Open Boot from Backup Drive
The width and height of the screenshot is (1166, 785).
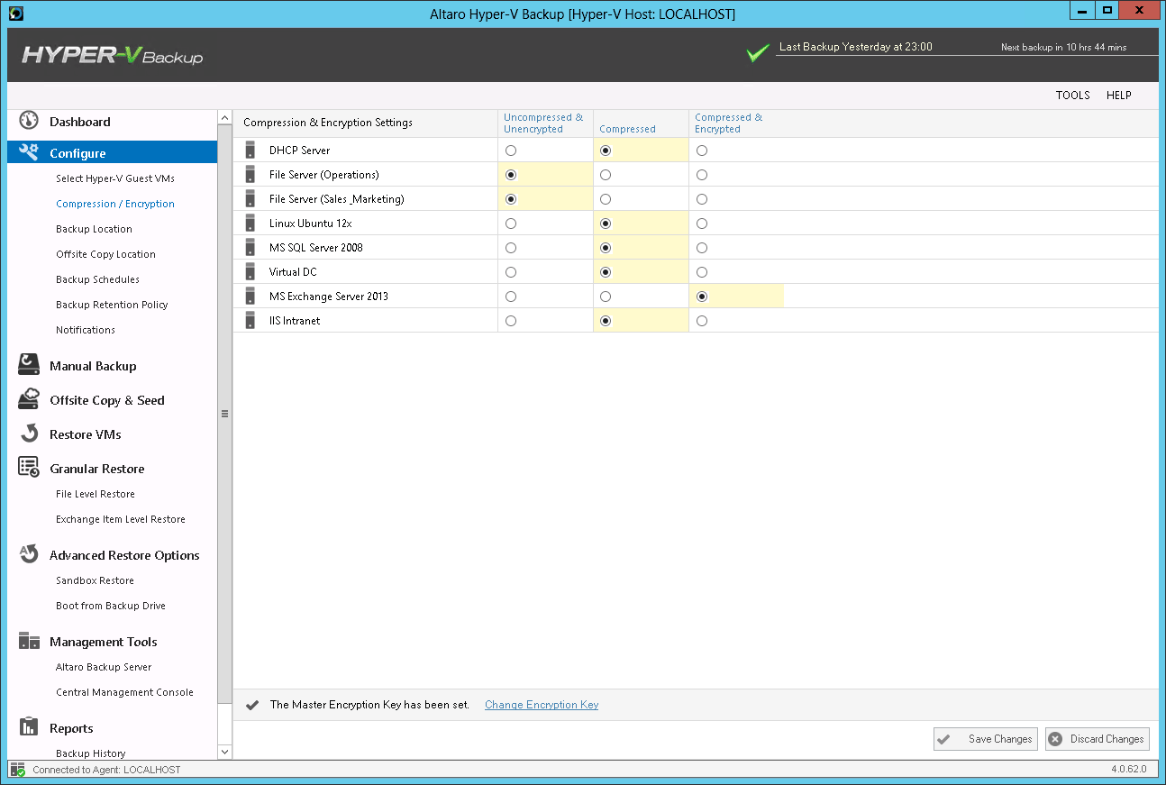tap(111, 606)
